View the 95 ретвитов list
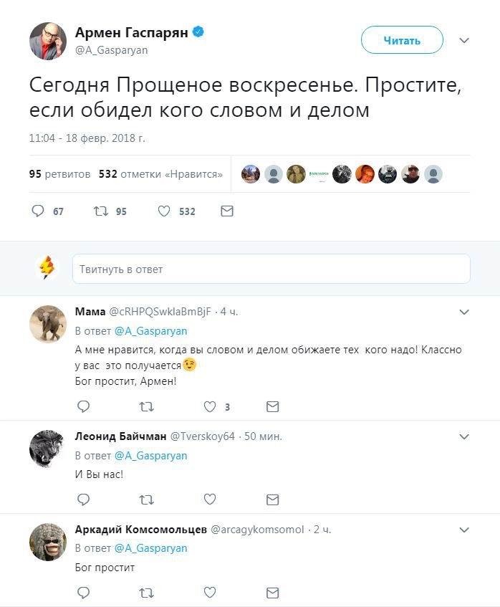 (60, 174)
